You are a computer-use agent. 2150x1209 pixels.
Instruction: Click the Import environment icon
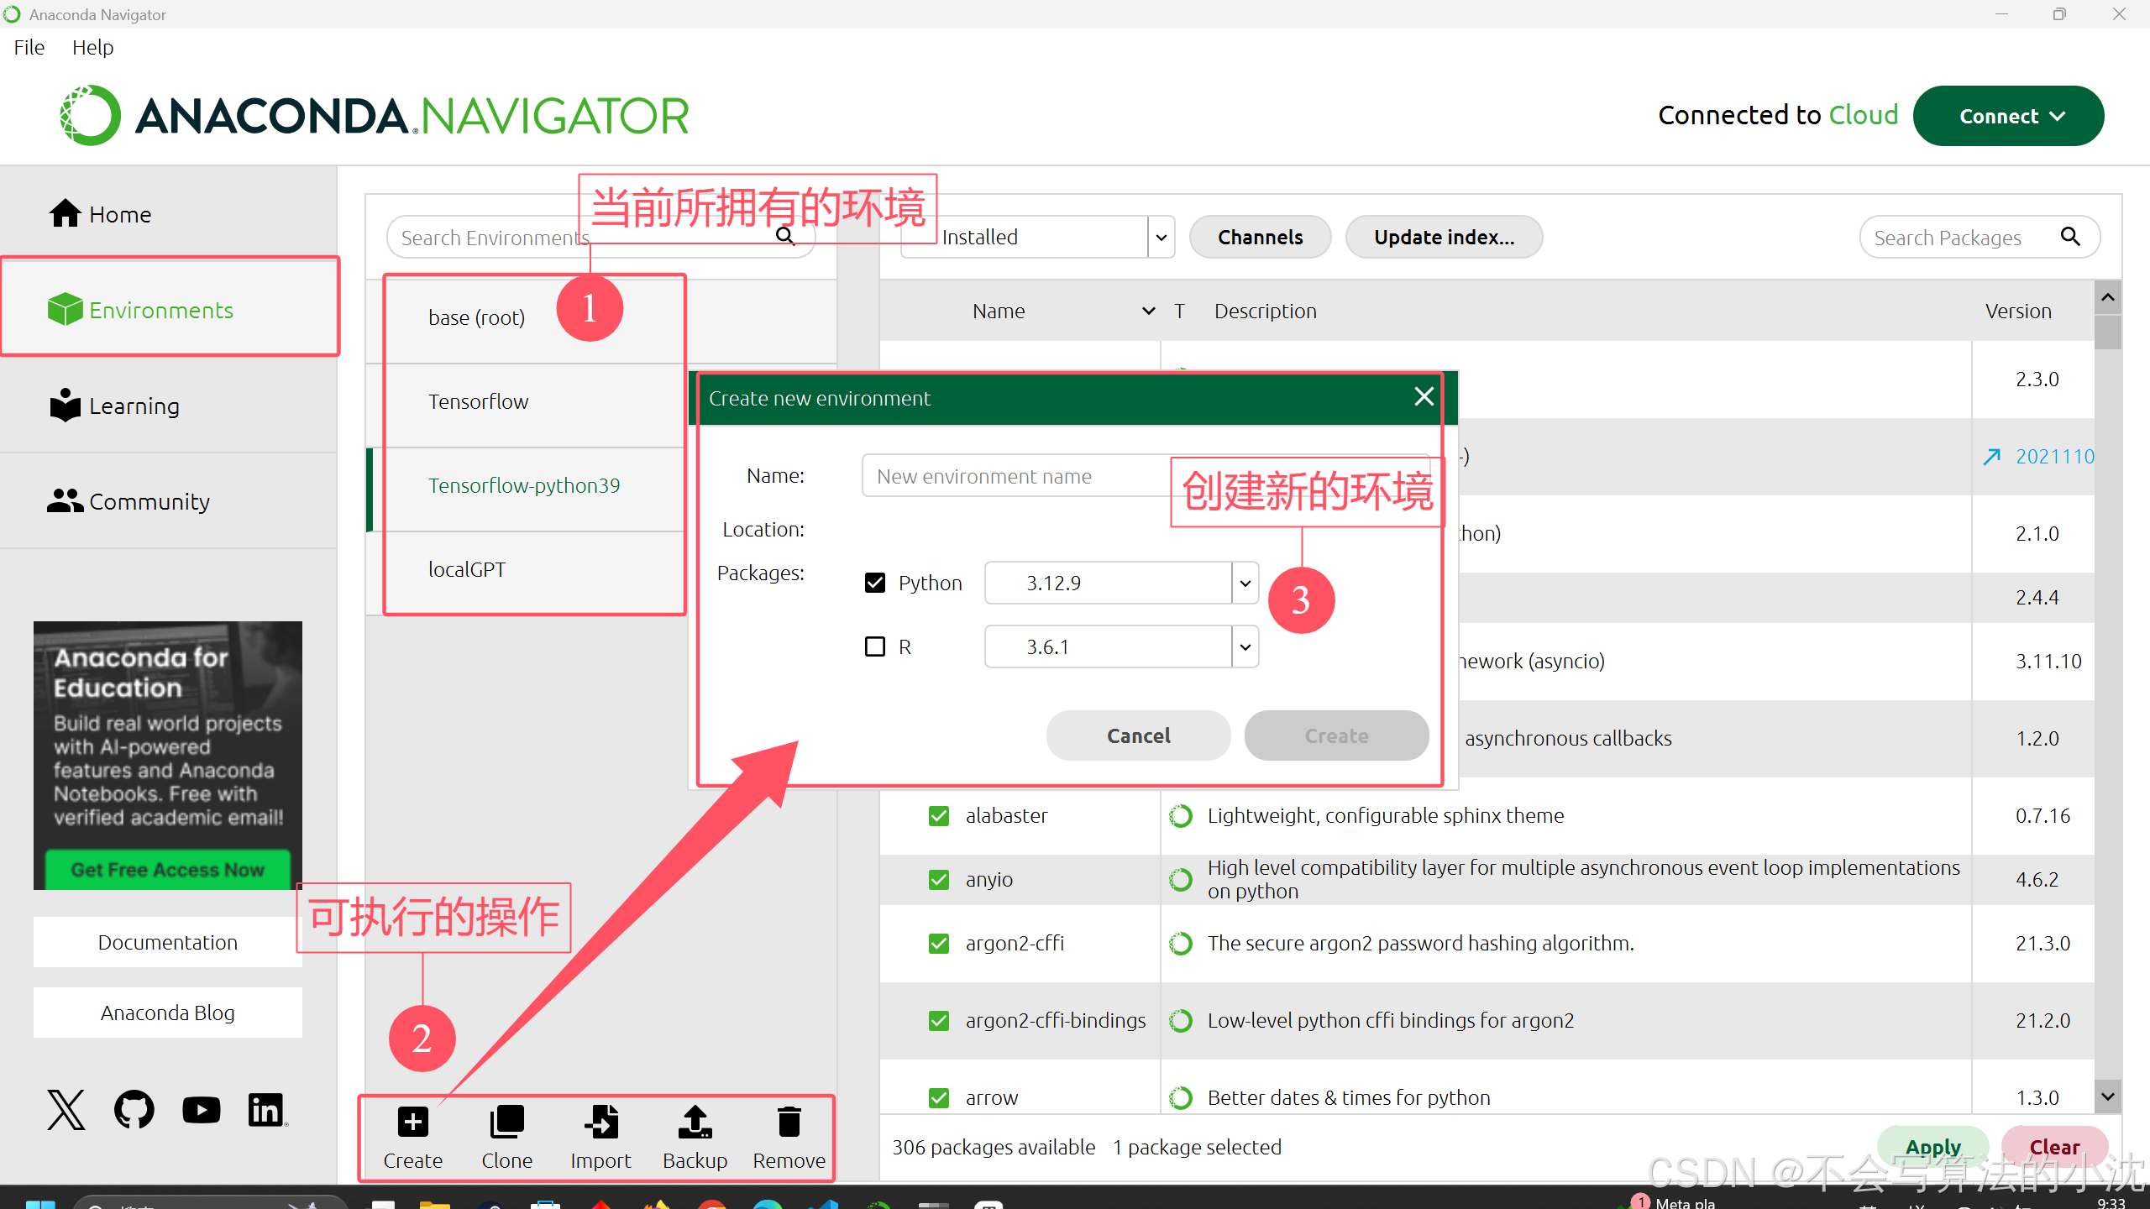tap(600, 1122)
